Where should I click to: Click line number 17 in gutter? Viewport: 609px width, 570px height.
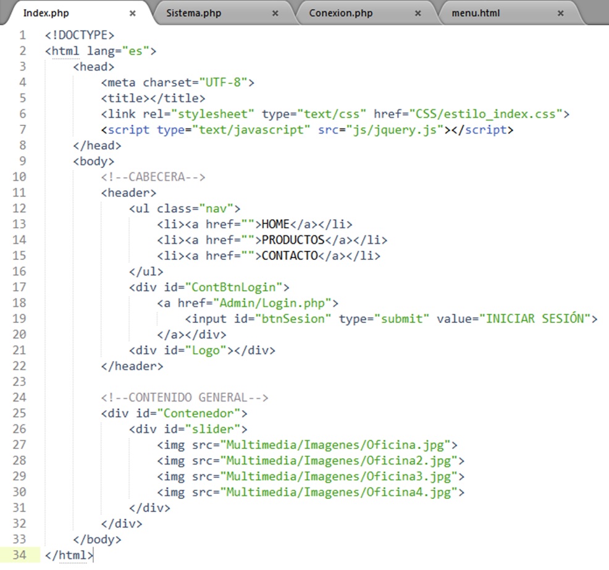[19, 287]
